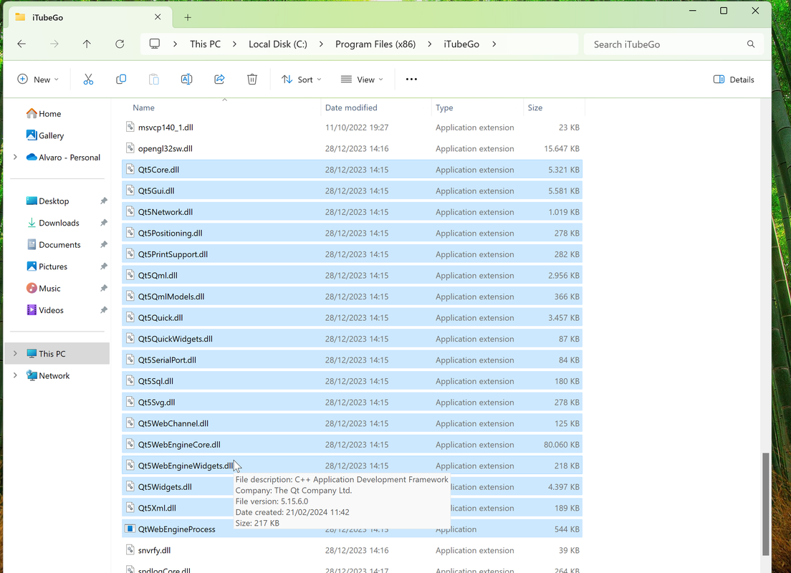Click the Delete trash icon
Viewport: 791px width, 573px height.
coord(252,80)
